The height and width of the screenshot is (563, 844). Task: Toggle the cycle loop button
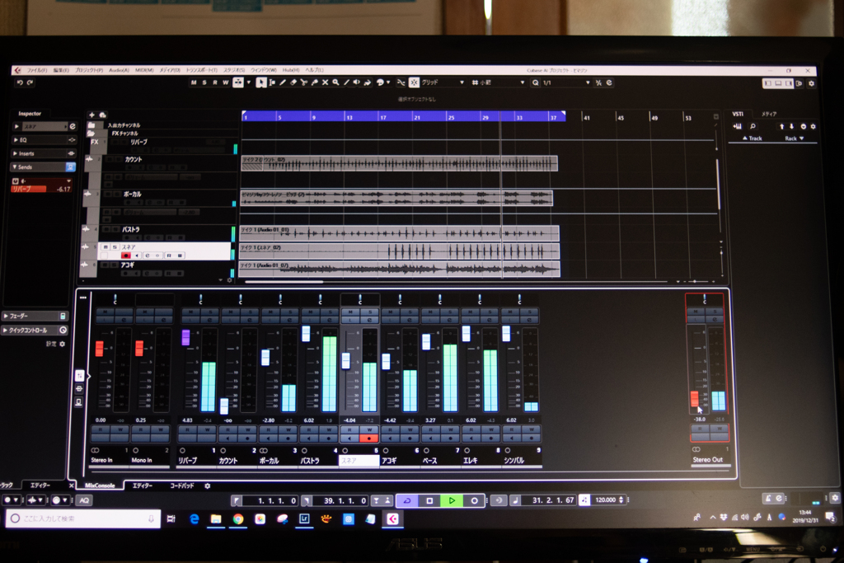tap(407, 500)
